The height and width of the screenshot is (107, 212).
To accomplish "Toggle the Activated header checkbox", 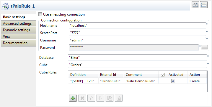I will pos(163,75).
